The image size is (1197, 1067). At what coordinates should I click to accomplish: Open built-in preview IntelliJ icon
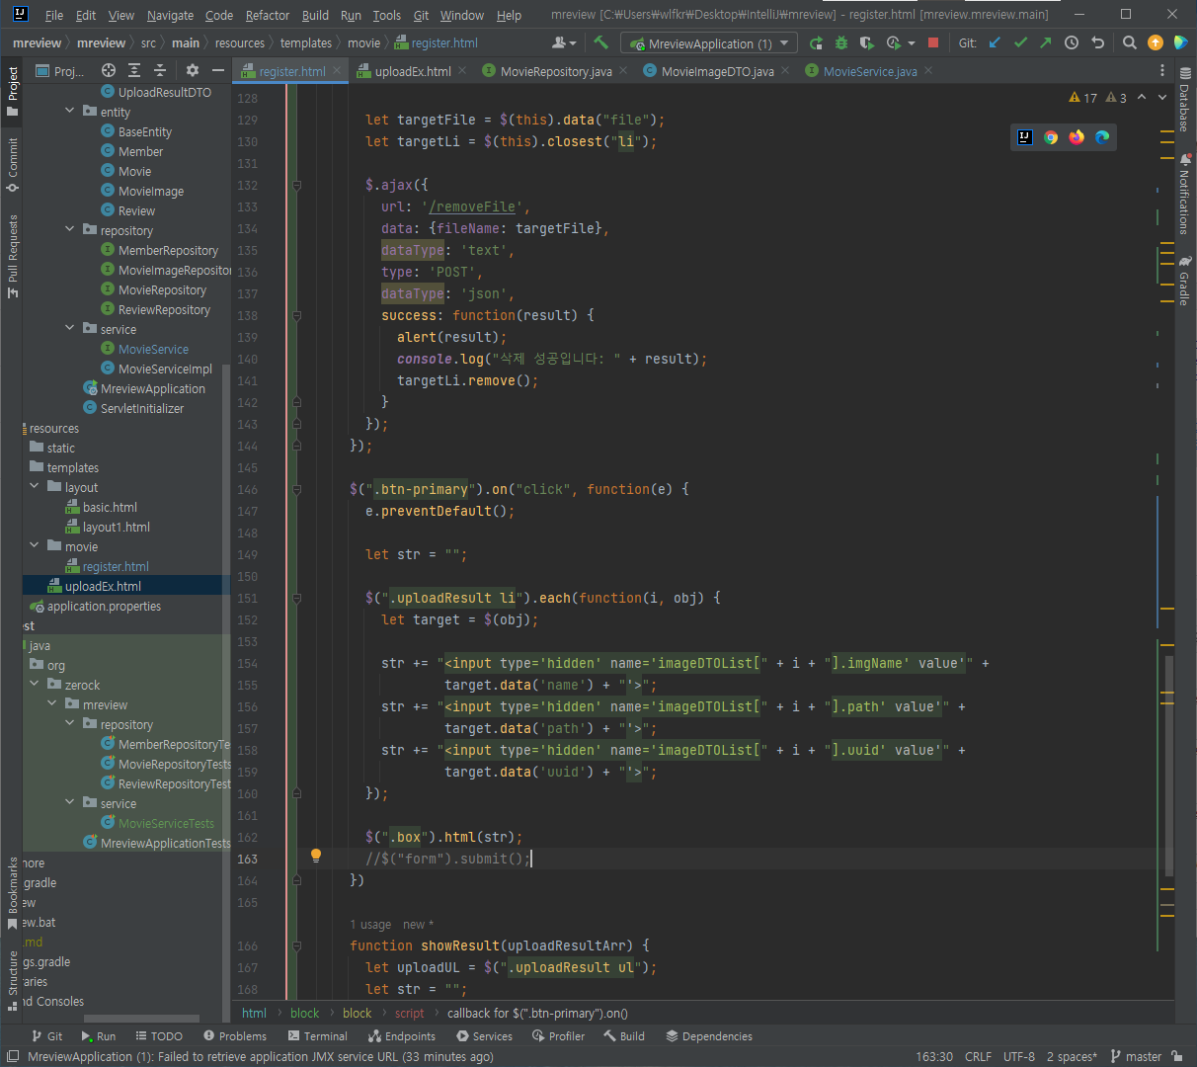1025,137
